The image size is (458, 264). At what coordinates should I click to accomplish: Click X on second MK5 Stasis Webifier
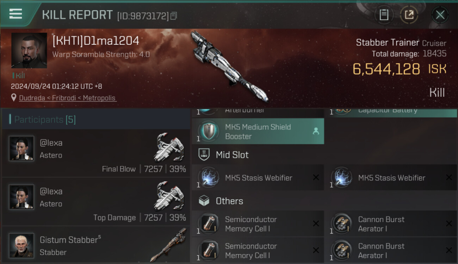pos(449,177)
